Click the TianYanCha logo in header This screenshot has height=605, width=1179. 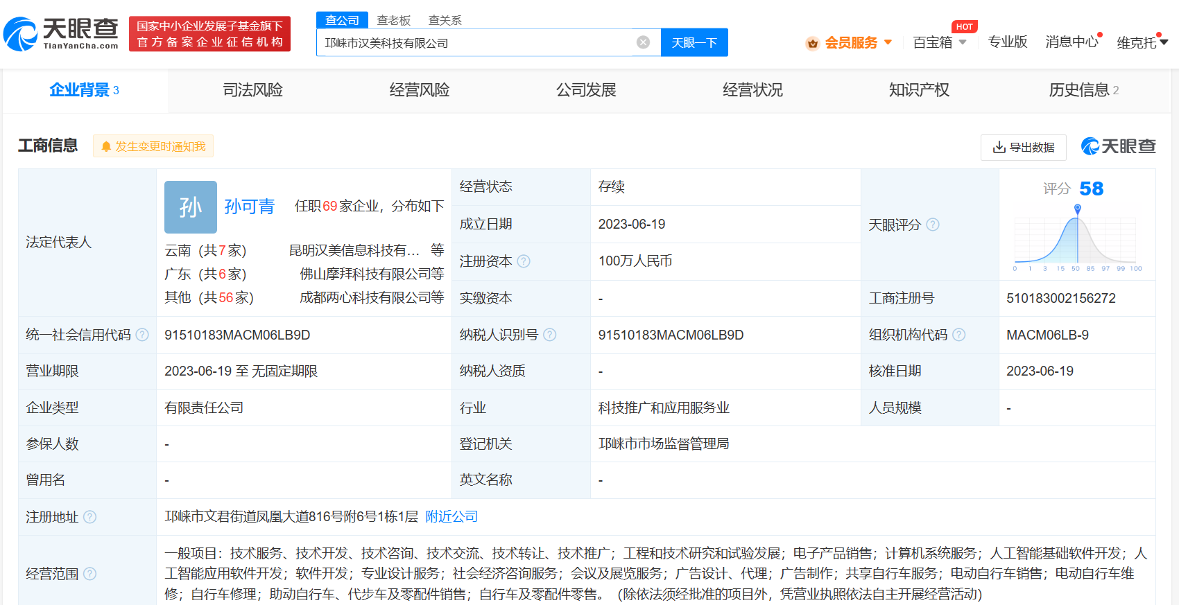coord(61,33)
